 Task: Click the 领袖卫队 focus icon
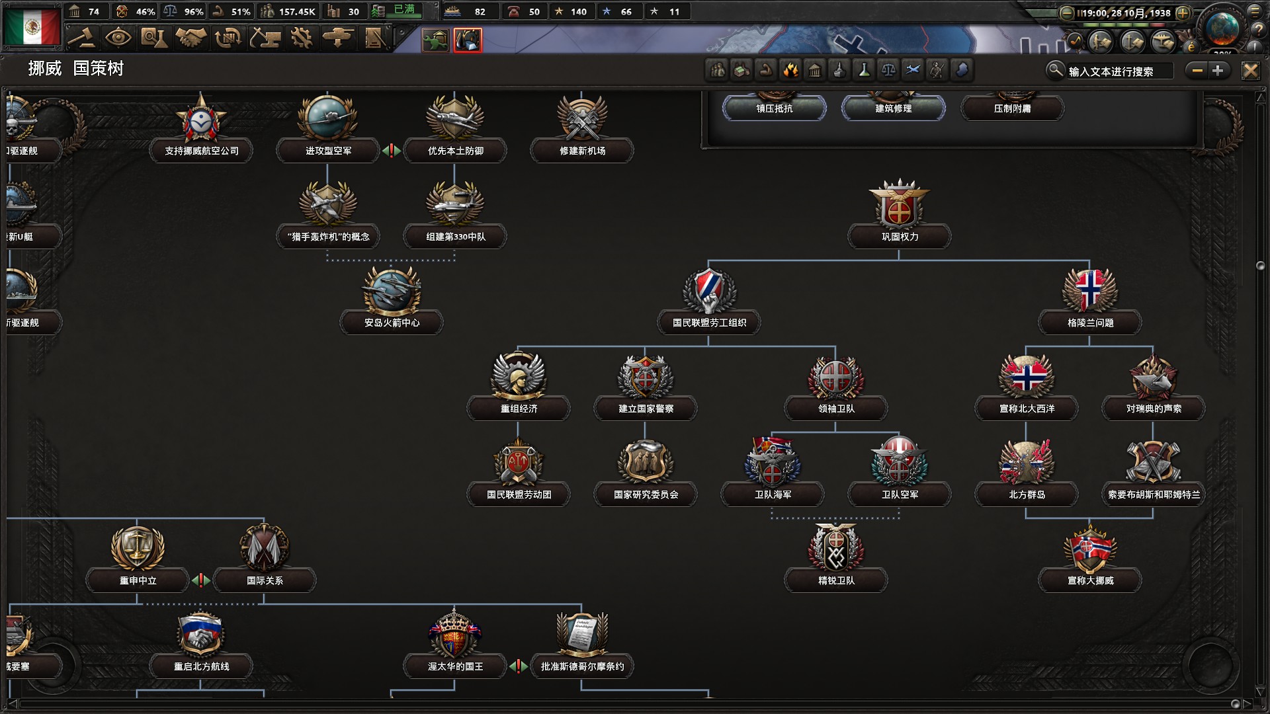[836, 376]
